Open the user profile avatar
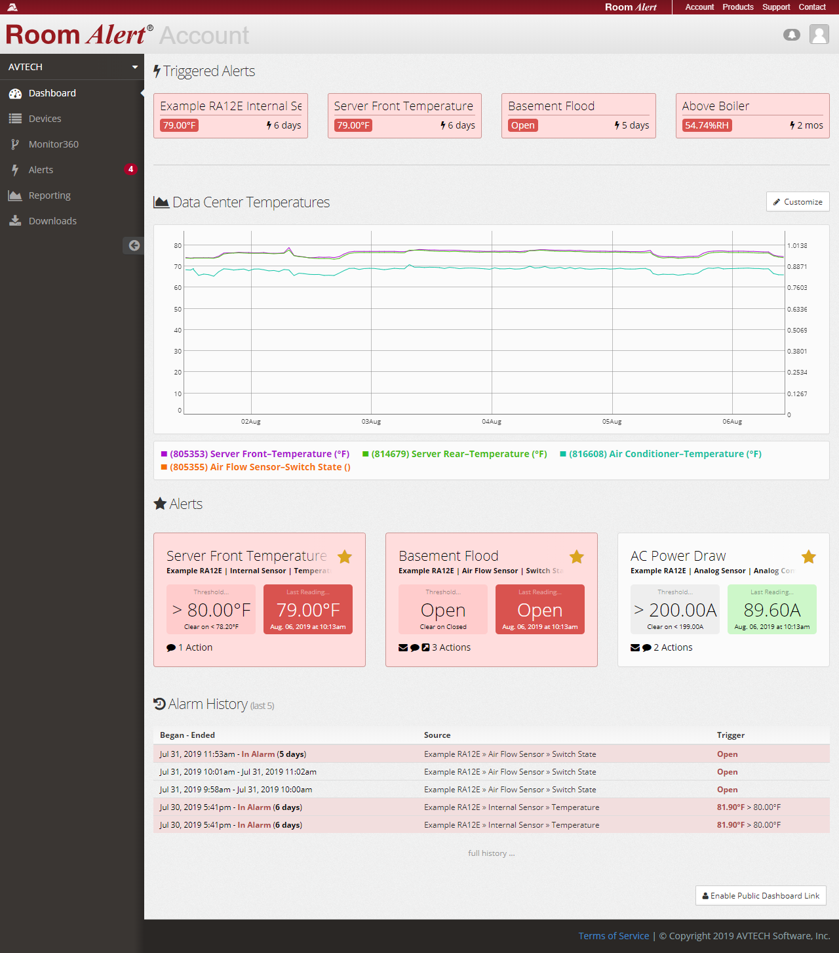This screenshot has width=839, height=953. pyautogui.click(x=819, y=34)
